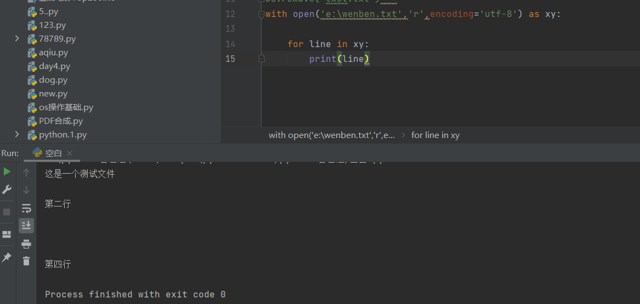Viewport: 640px width, 304px height.
Task: Click console output '第二行'
Action: point(58,204)
